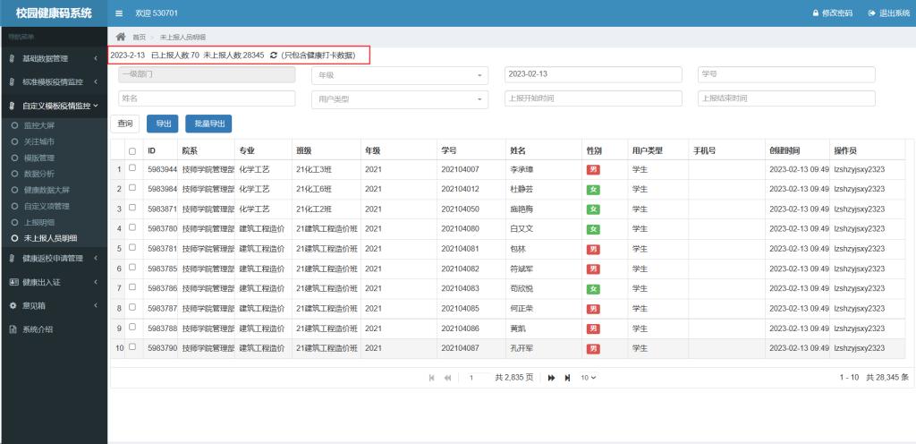Click the icon beside 自定义模板疫情监控

click(13, 107)
